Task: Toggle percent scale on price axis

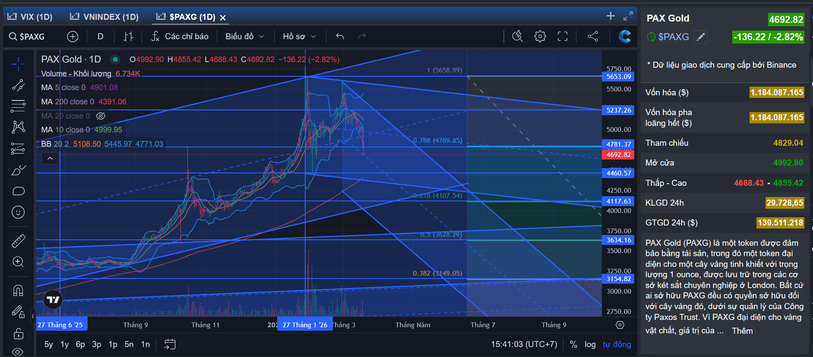Action: pos(573,344)
